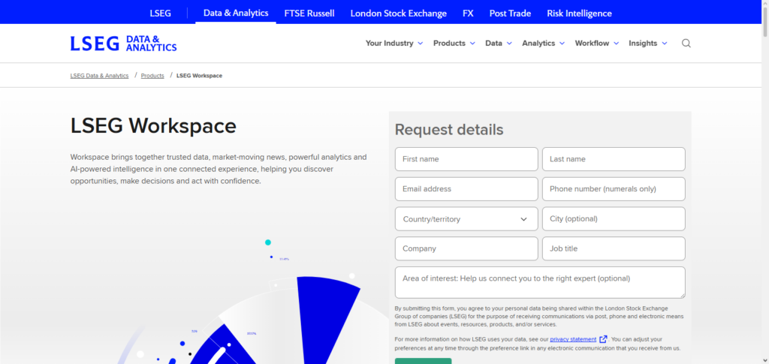Open the Post Trade tab

click(x=510, y=14)
